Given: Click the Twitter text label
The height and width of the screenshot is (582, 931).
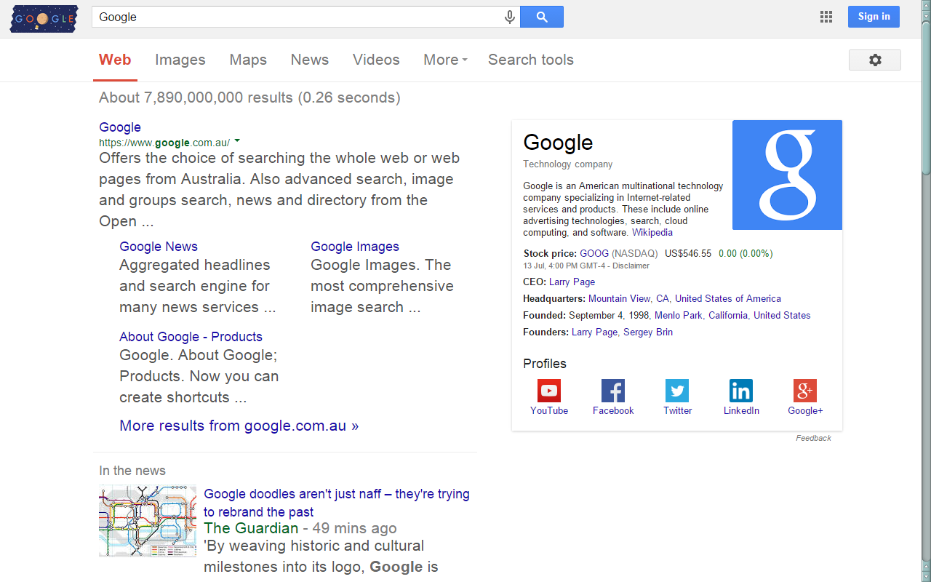Looking at the screenshot, I should tap(677, 410).
